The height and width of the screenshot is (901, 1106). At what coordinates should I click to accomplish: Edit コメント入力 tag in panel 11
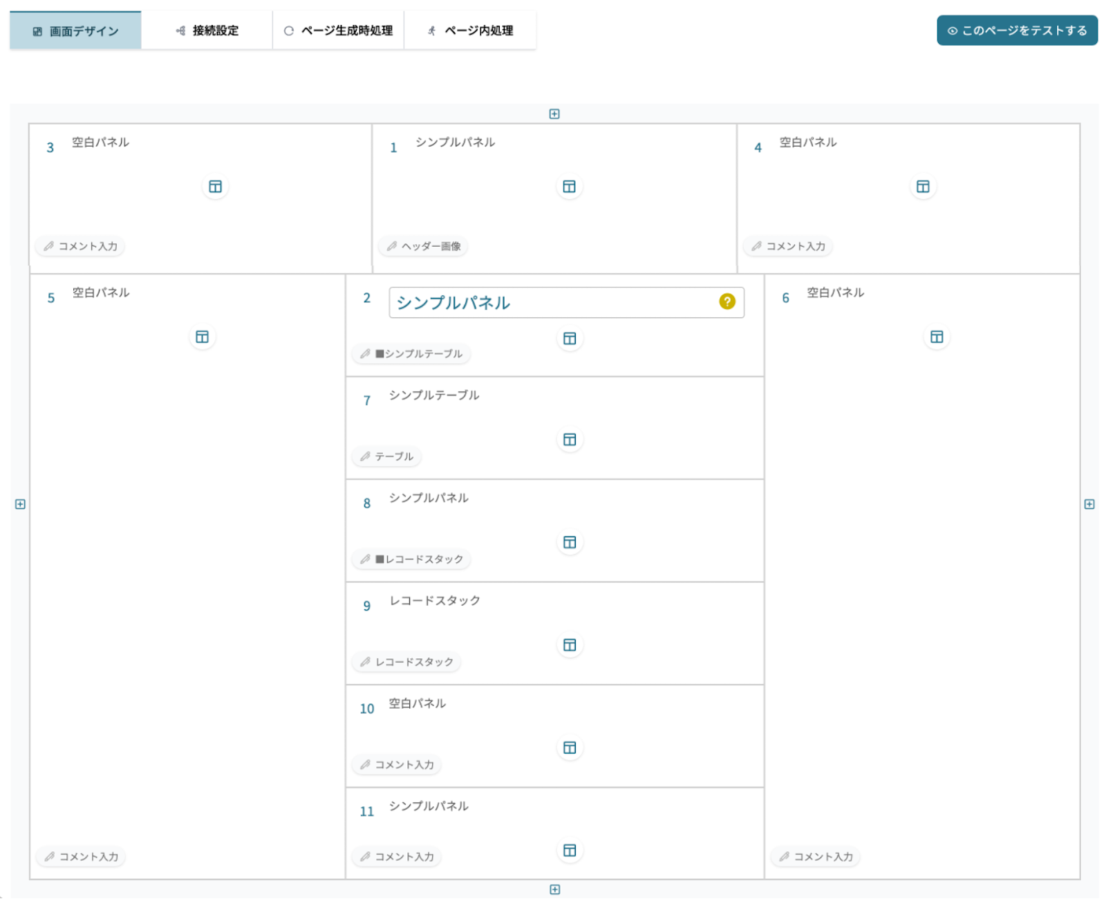tap(397, 857)
